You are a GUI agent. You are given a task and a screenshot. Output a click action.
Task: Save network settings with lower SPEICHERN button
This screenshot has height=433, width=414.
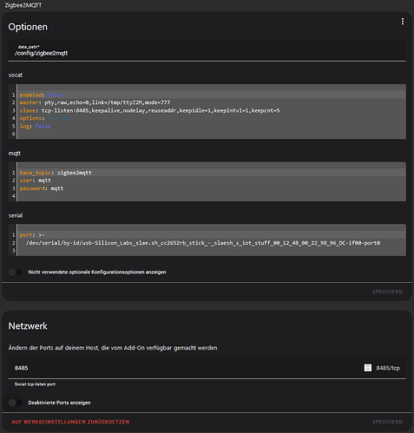coord(387,422)
